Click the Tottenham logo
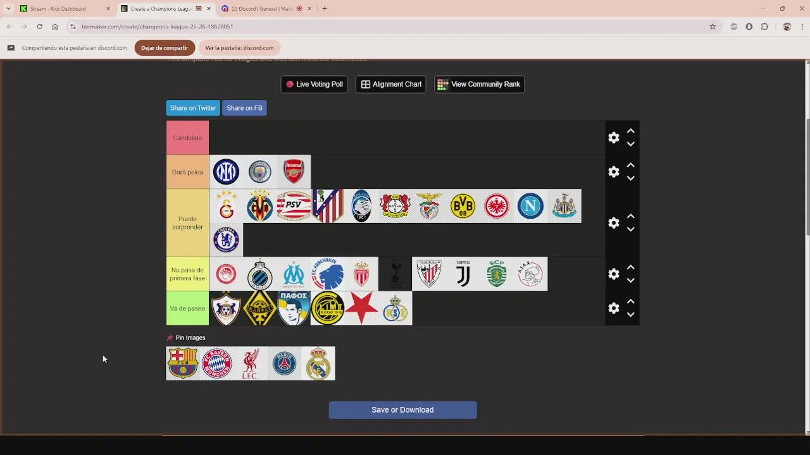The image size is (810, 455). pos(396,274)
